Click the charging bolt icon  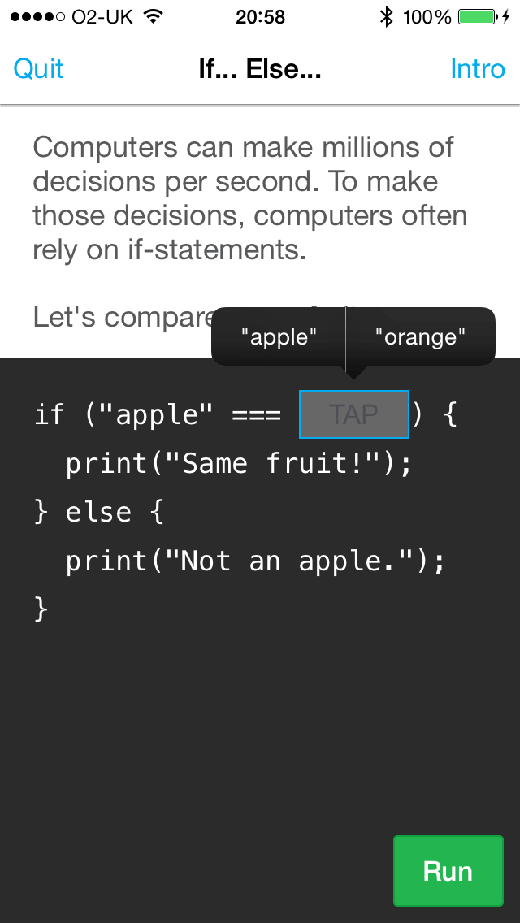pos(506,17)
